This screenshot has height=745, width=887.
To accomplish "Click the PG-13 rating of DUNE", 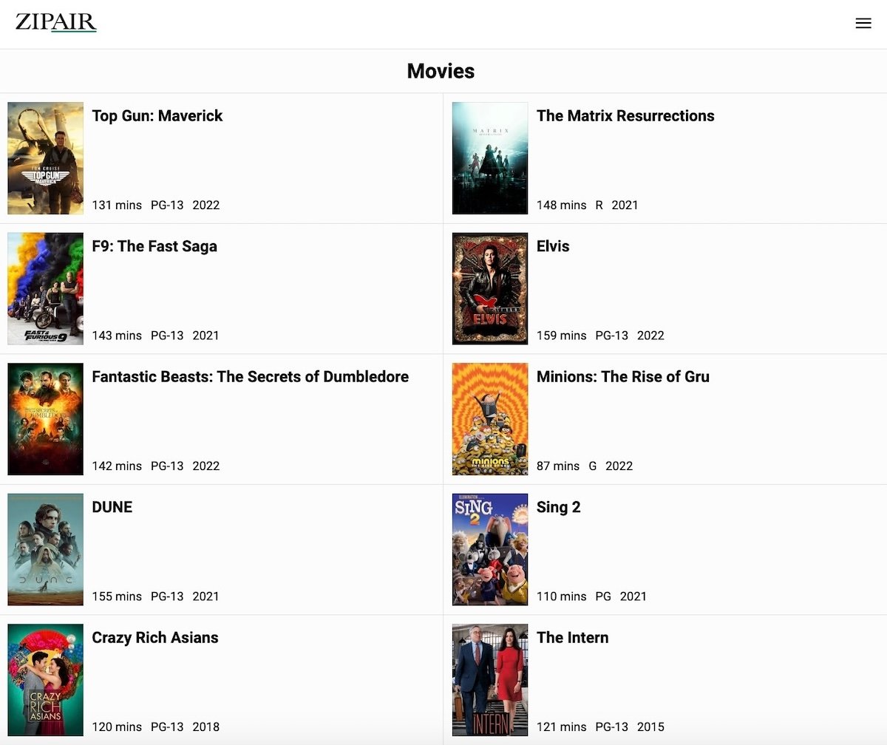I will click(167, 596).
